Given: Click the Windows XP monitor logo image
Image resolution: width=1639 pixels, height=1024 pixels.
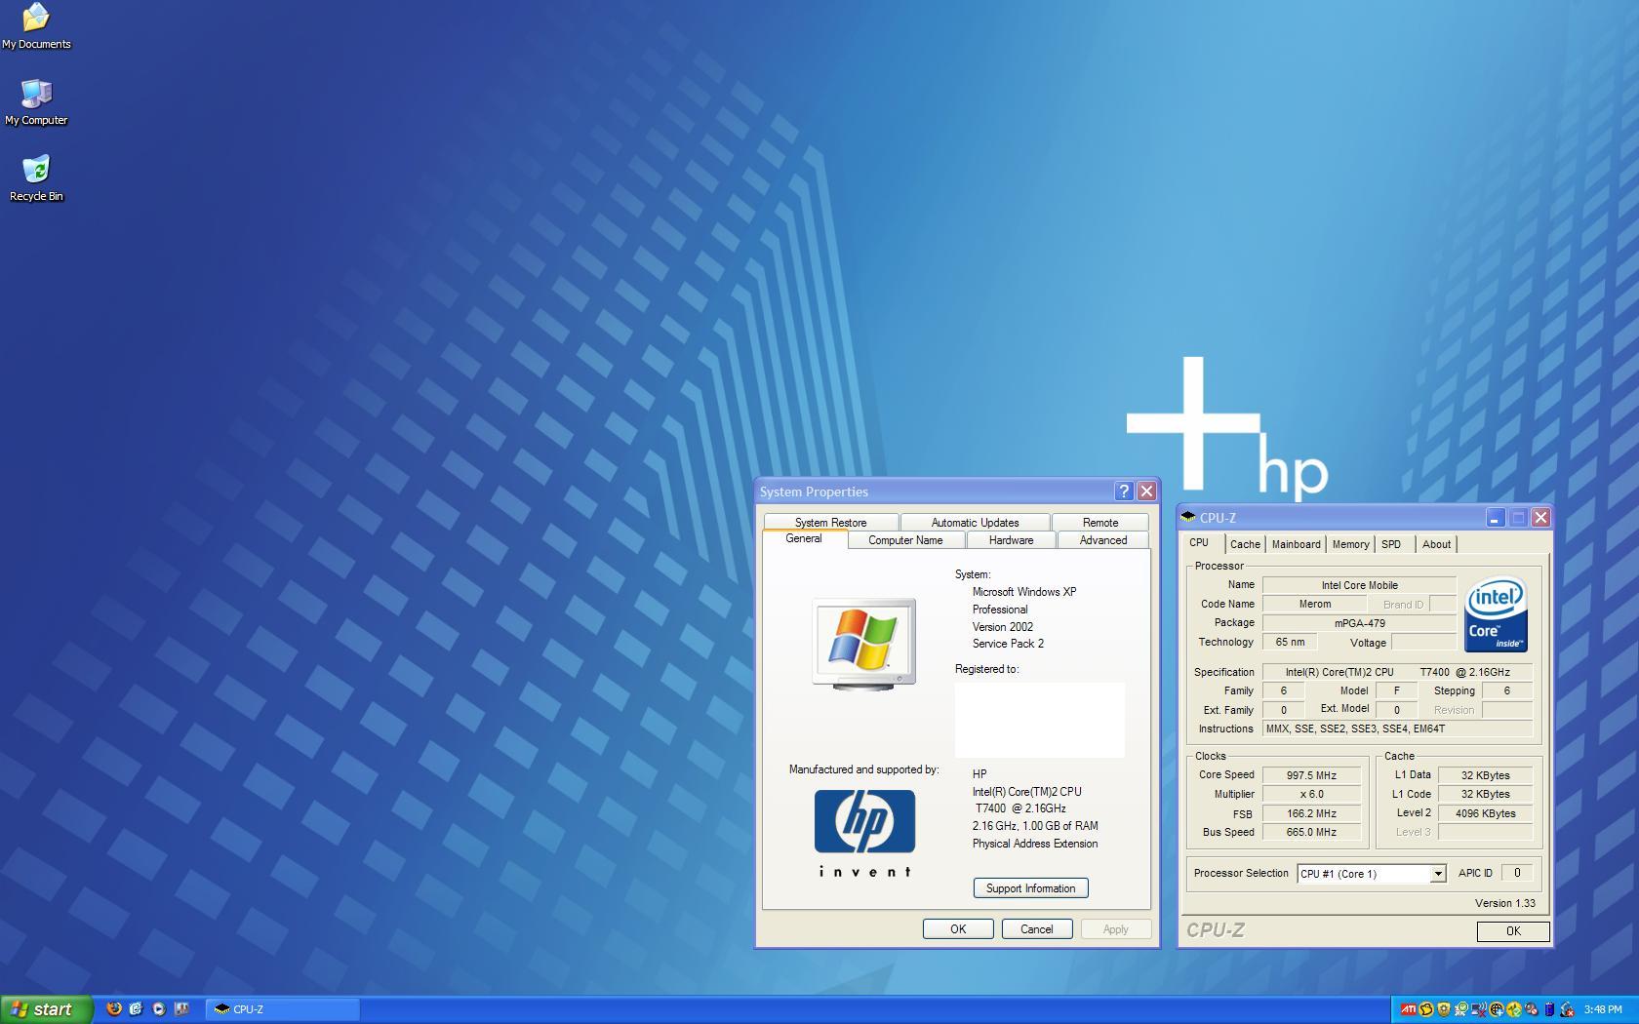Looking at the screenshot, I should click(864, 645).
